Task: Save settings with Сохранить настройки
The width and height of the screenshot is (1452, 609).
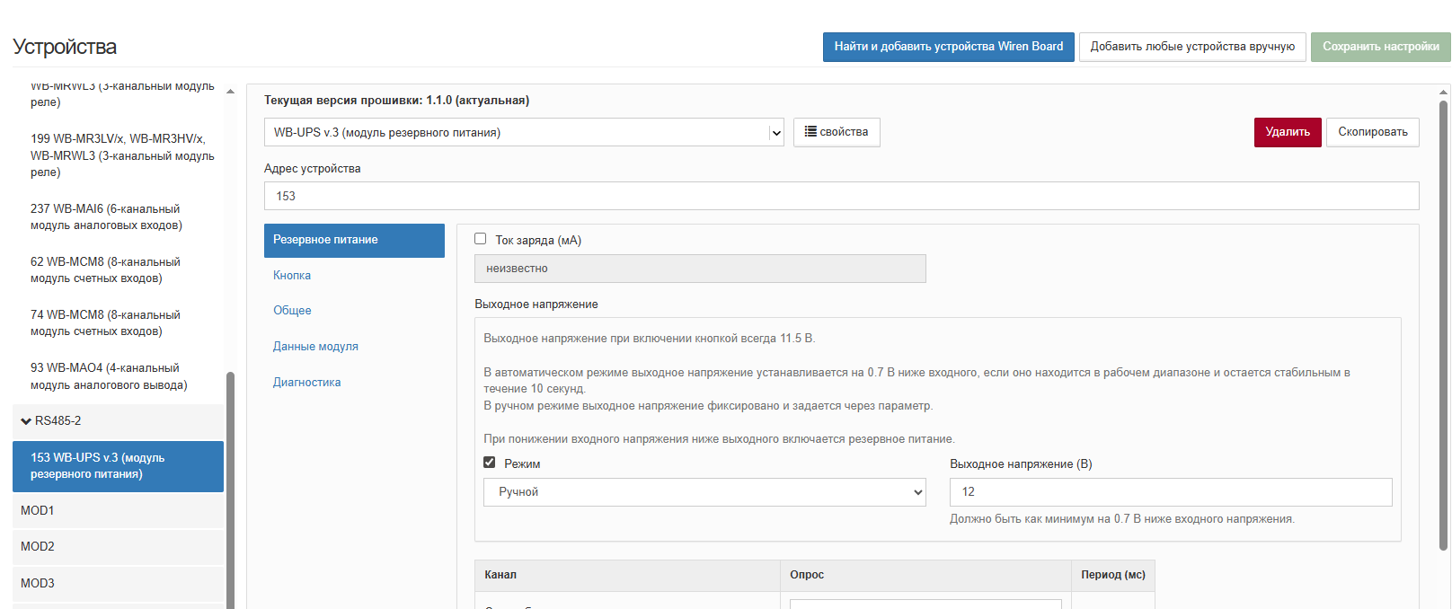Action: pyautogui.click(x=1380, y=47)
